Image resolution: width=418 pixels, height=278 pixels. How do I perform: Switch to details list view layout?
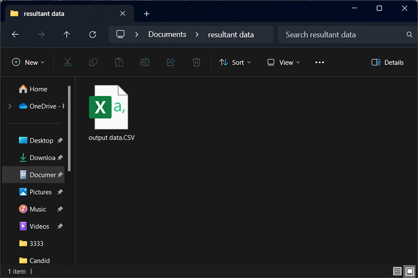coord(398,271)
